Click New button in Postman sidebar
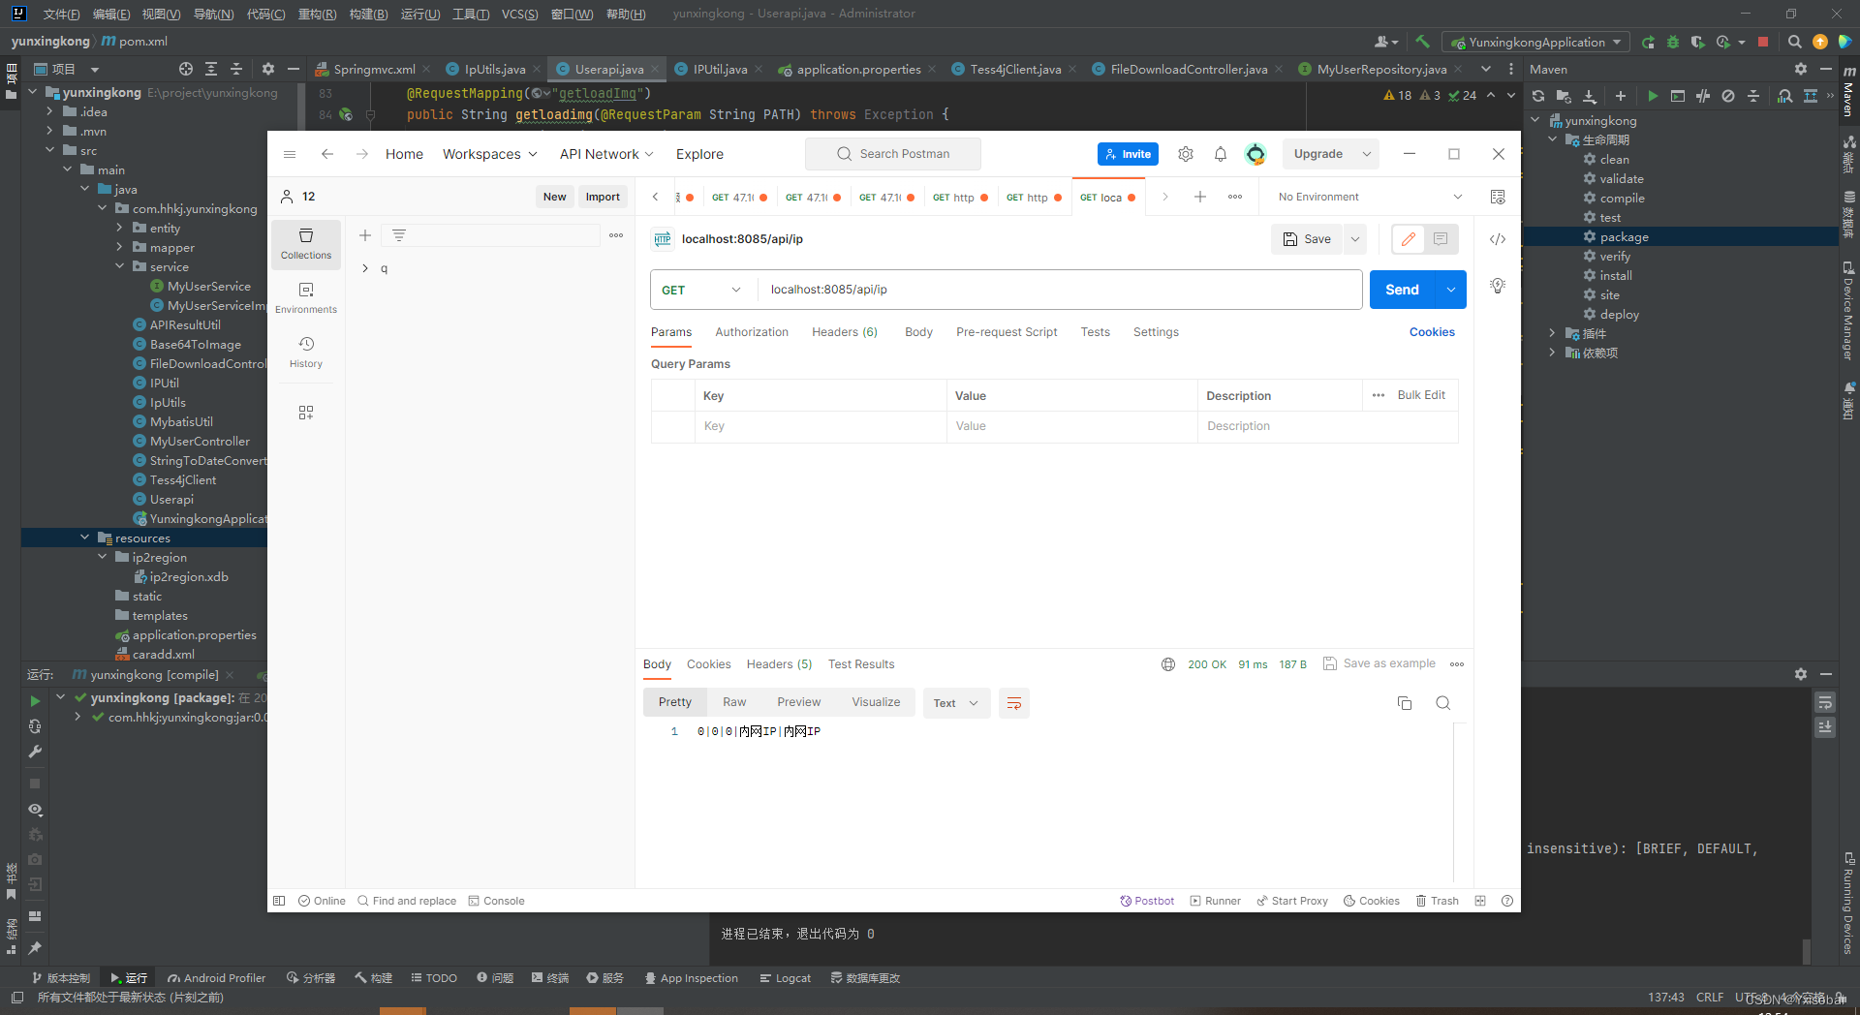Image resolution: width=1860 pixels, height=1015 pixels. click(554, 197)
